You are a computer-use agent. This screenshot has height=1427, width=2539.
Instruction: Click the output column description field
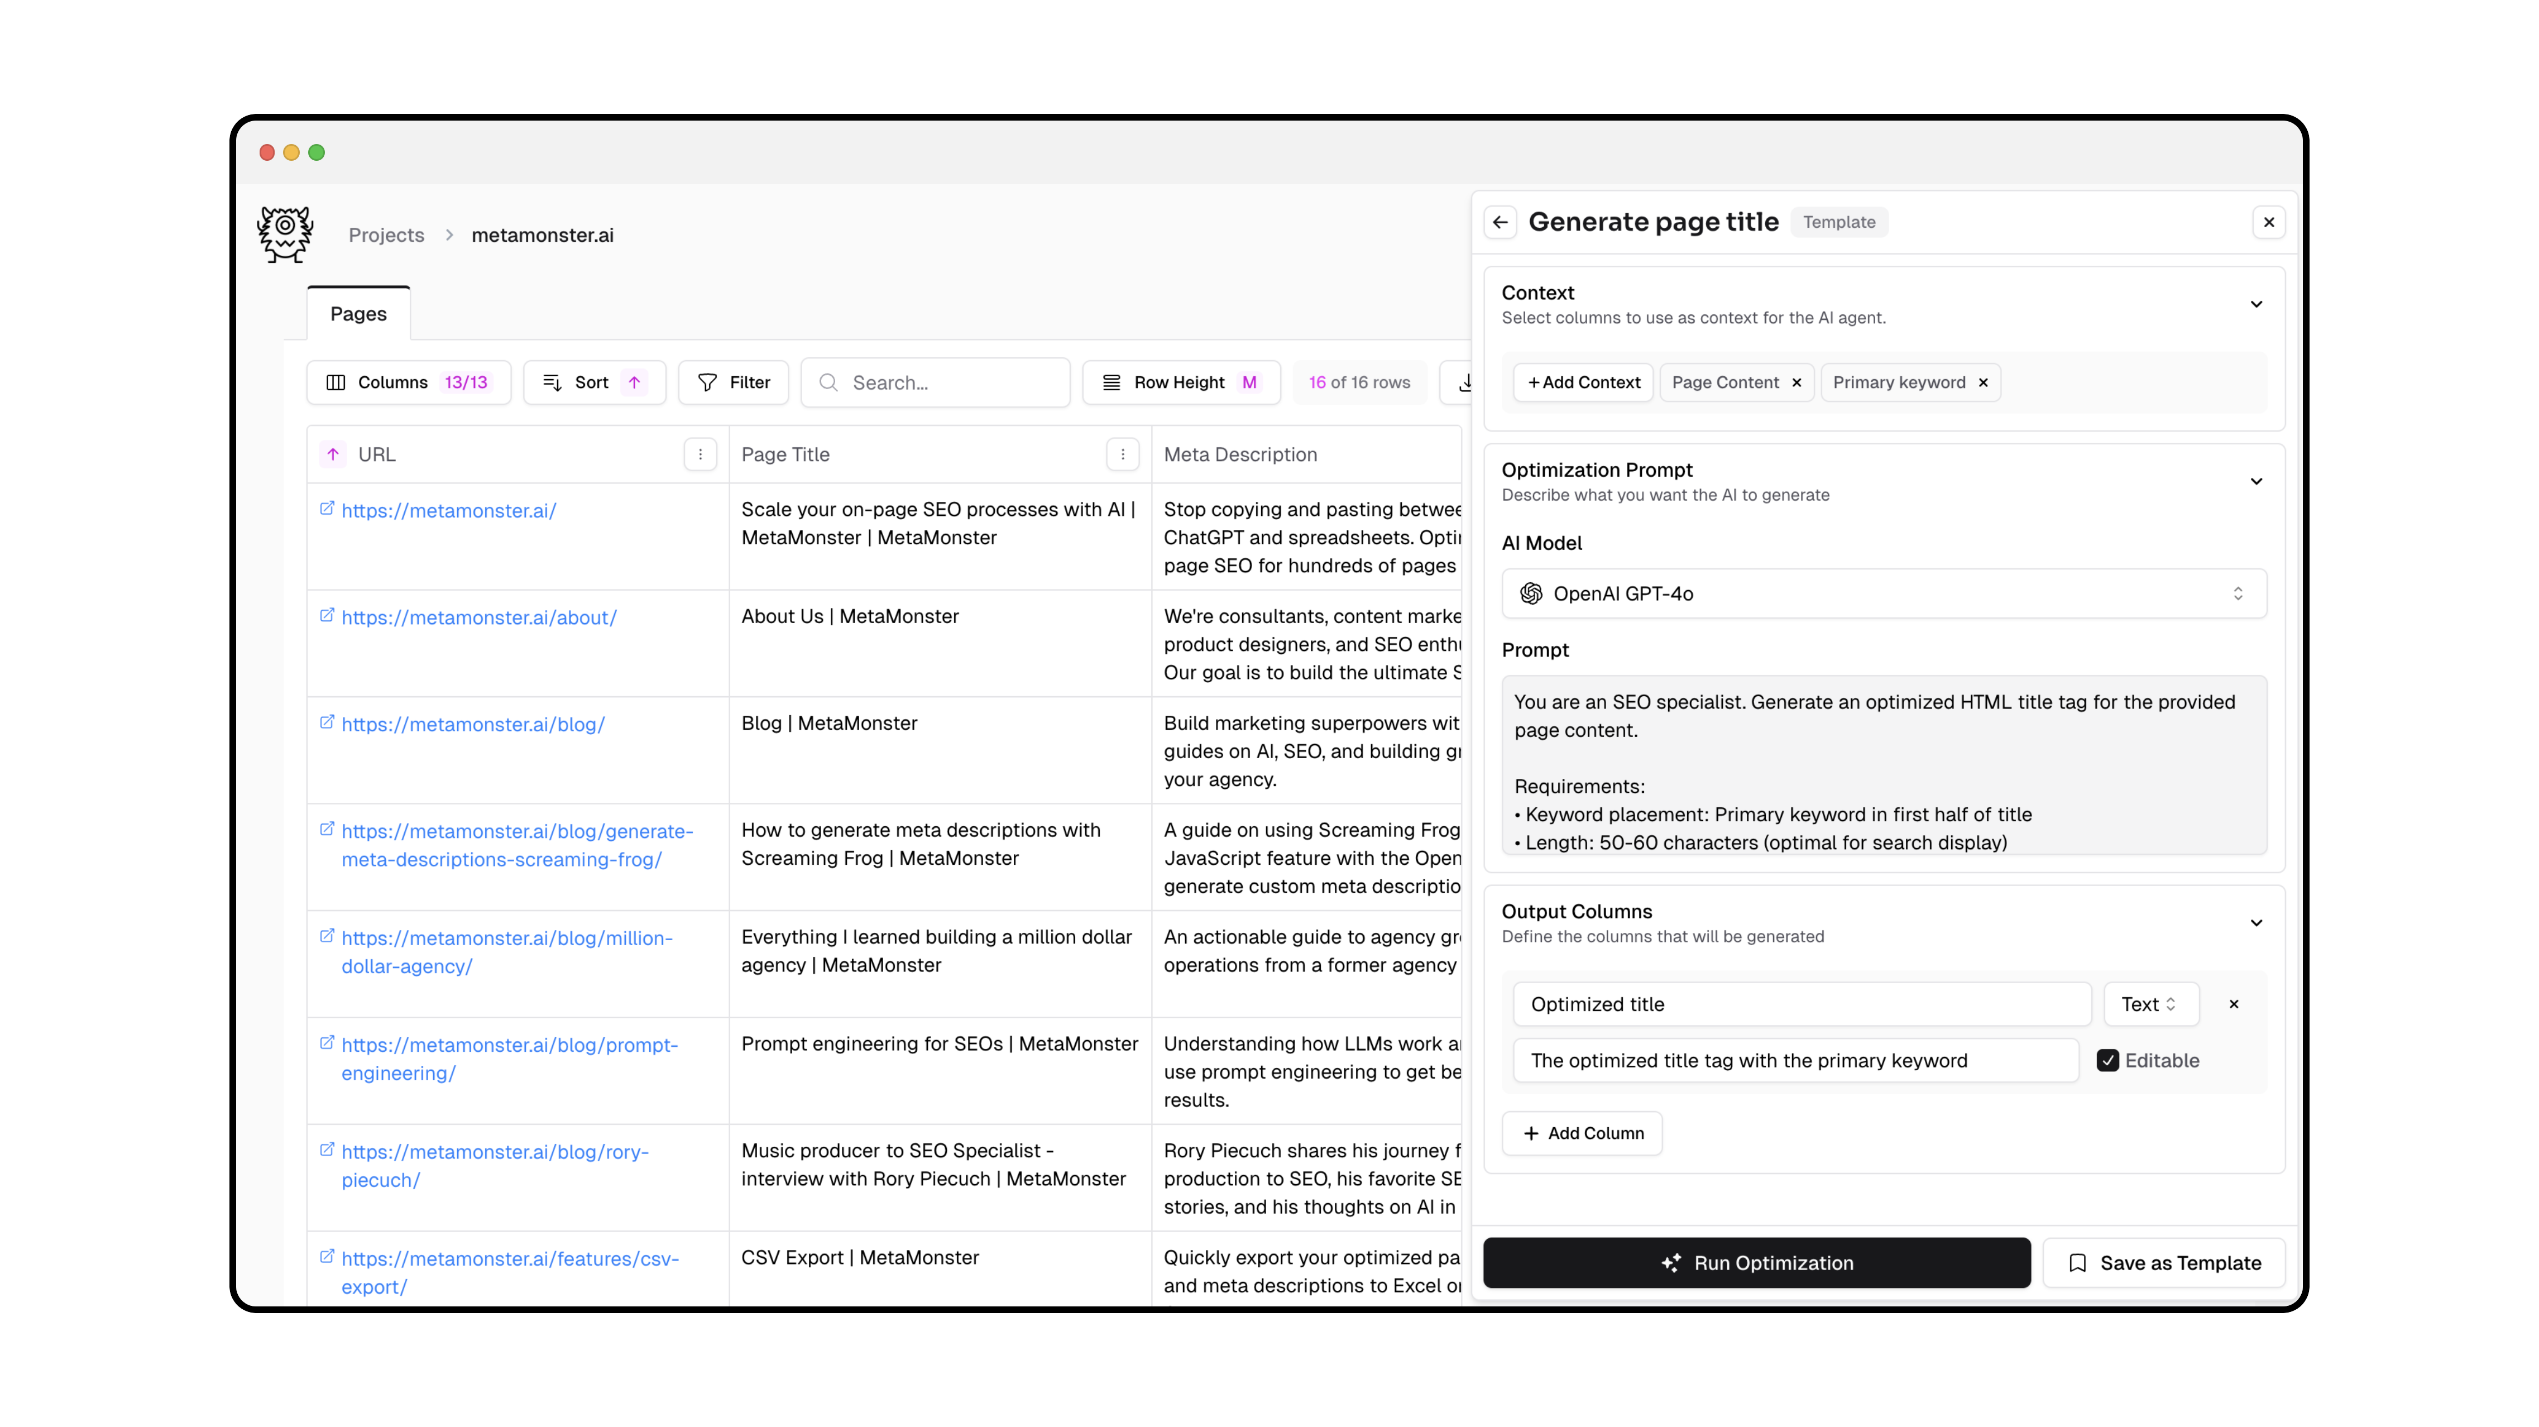[x=1796, y=1060]
